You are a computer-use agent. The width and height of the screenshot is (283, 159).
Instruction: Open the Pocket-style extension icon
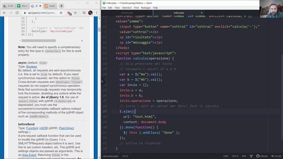(76, 13)
